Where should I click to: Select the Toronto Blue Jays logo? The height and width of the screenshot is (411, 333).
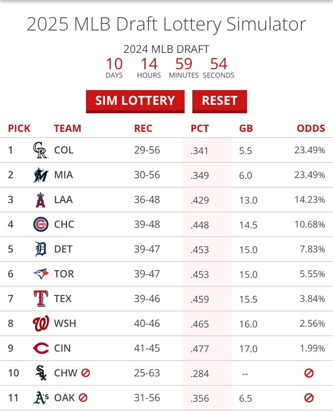tap(40, 274)
